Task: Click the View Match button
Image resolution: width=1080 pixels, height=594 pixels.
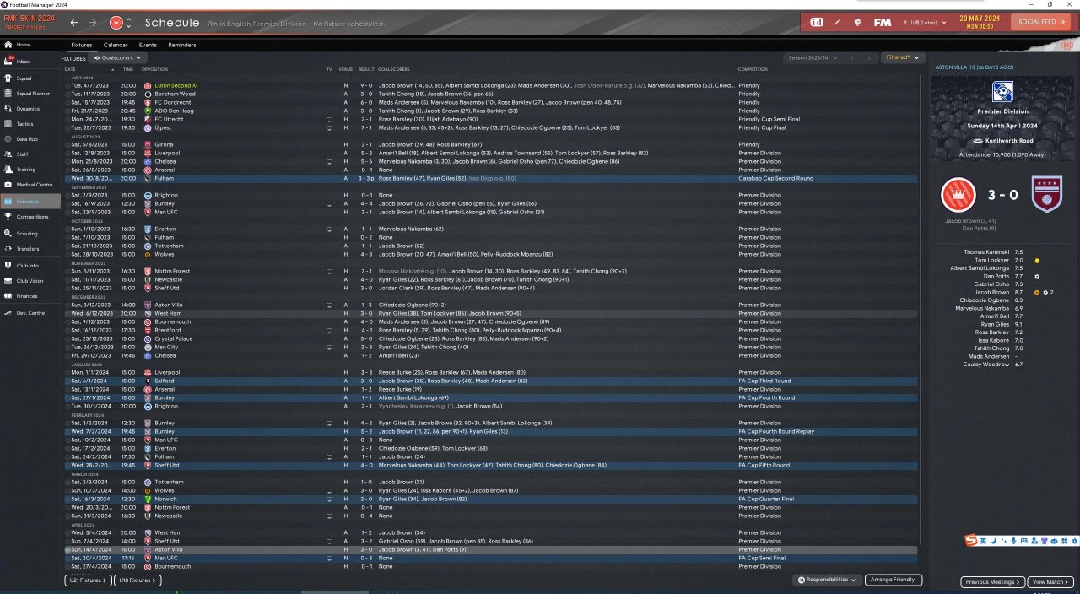Action: 1051,582
